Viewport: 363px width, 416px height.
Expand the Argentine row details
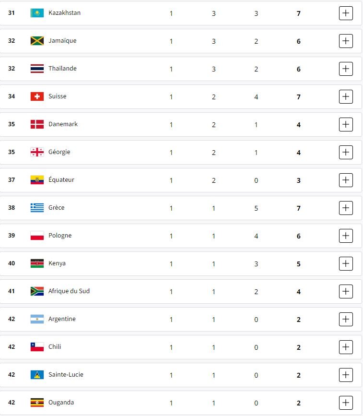coord(346,319)
